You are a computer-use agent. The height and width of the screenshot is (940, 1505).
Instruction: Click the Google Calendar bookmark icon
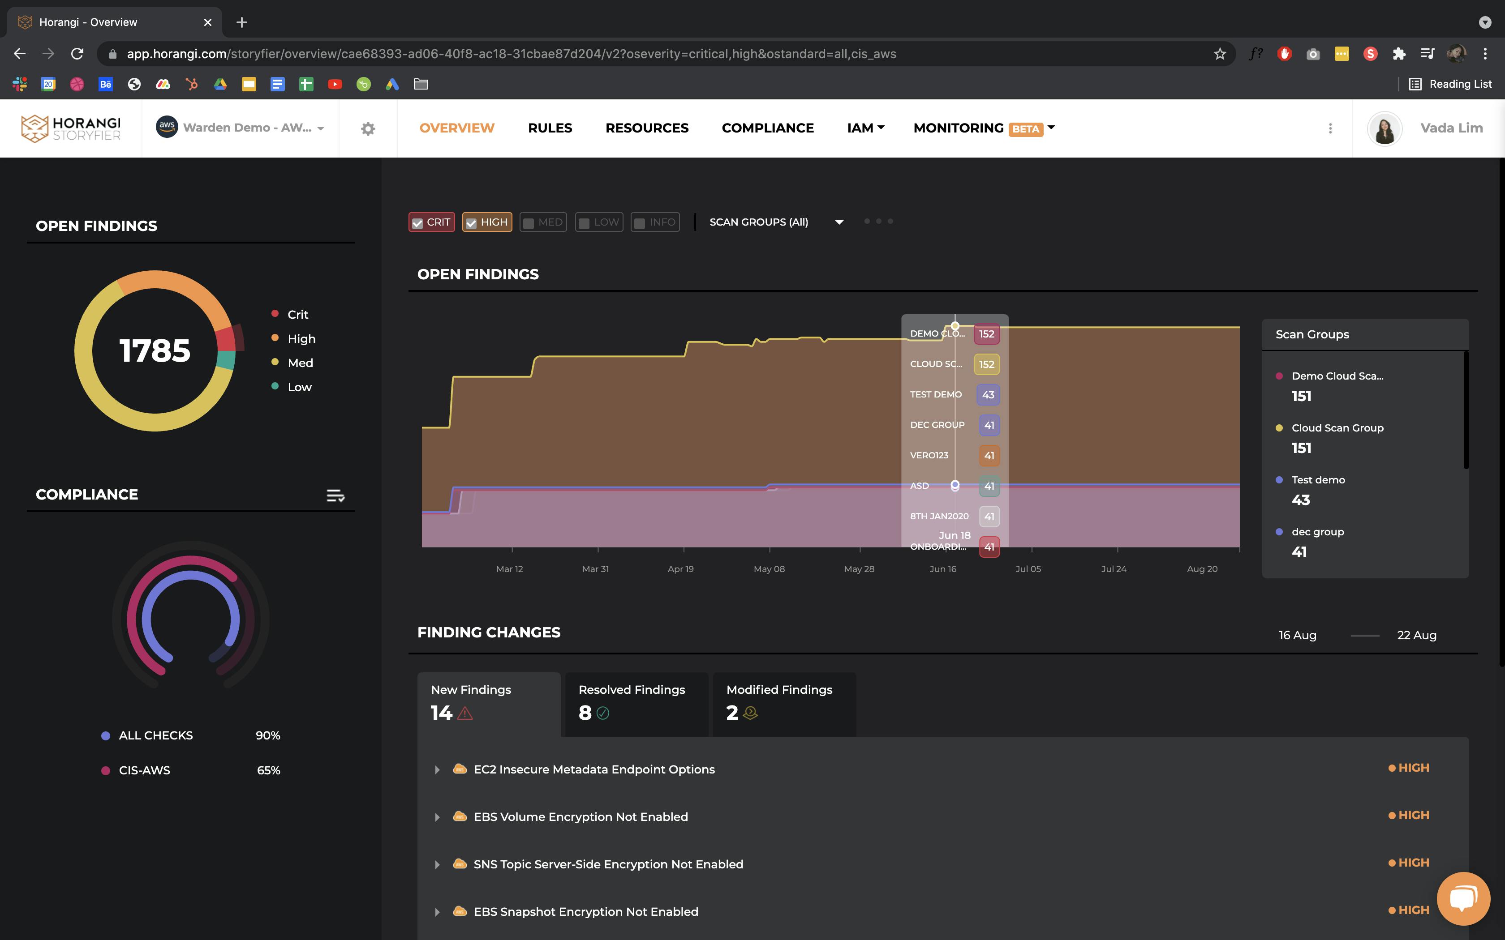pos(48,84)
